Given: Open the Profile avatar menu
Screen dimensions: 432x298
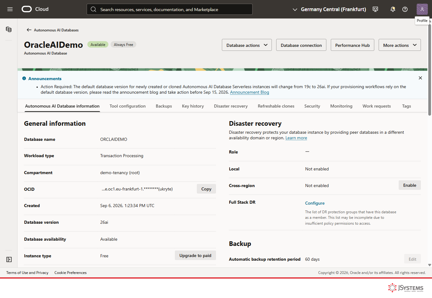Looking at the screenshot, I should 422,9.
